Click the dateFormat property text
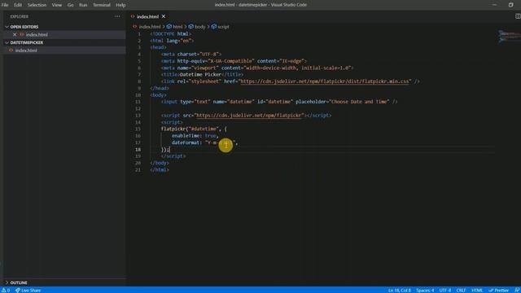Image resolution: width=521 pixels, height=293 pixels. (x=186, y=142)
